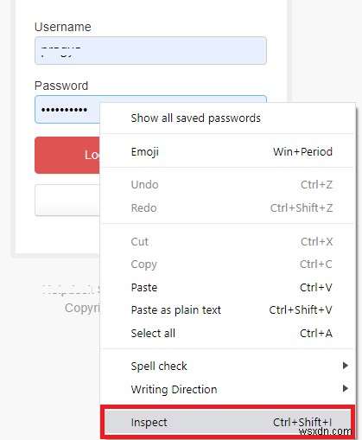The width and height of the screenshot is (362, 440).
Task: Open the Spell check menu item
Action: 227,366
